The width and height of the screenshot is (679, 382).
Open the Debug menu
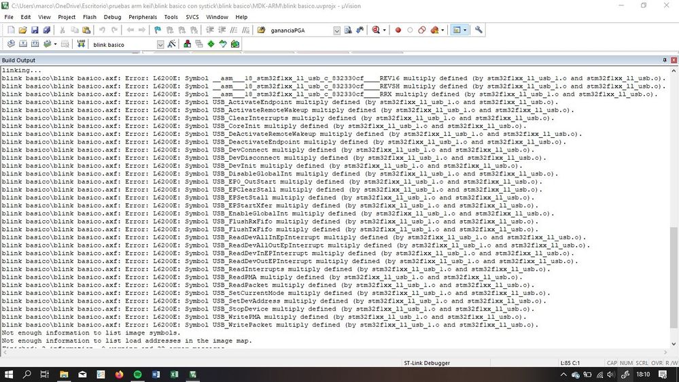pyautogui.click(x=112, y=17)
